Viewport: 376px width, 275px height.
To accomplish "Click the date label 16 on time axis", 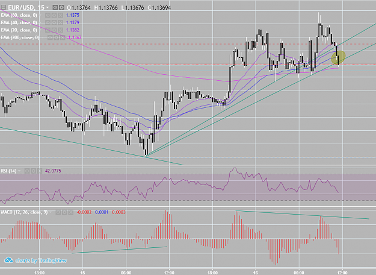I will pos(256,273).
